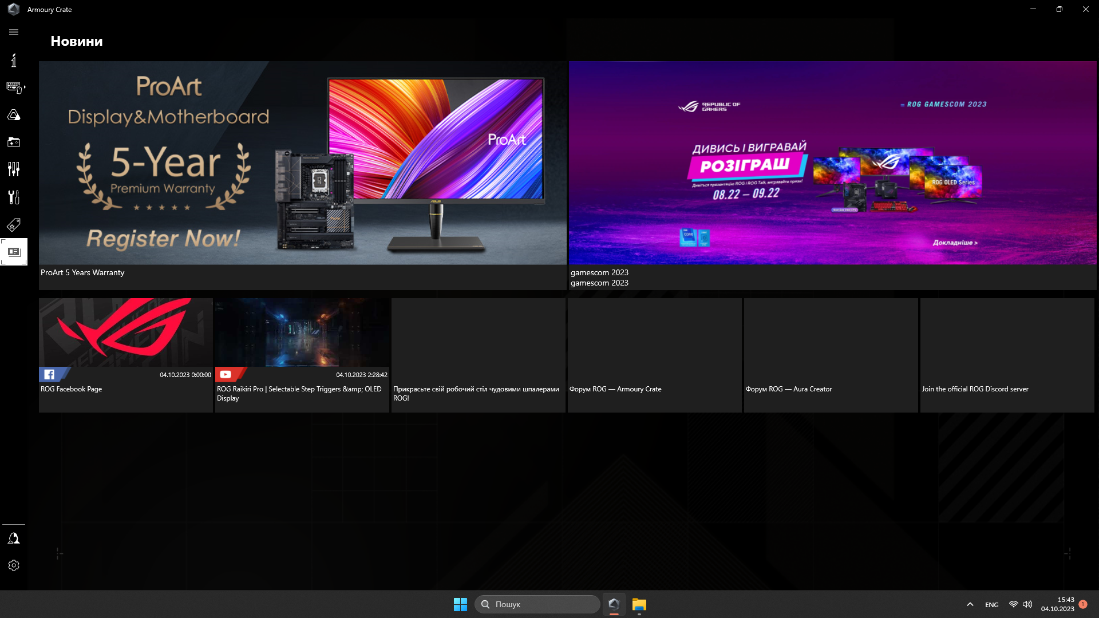Open Join the official ROG Discord server tile
1099x618 pixels.
pos(1007,355)
